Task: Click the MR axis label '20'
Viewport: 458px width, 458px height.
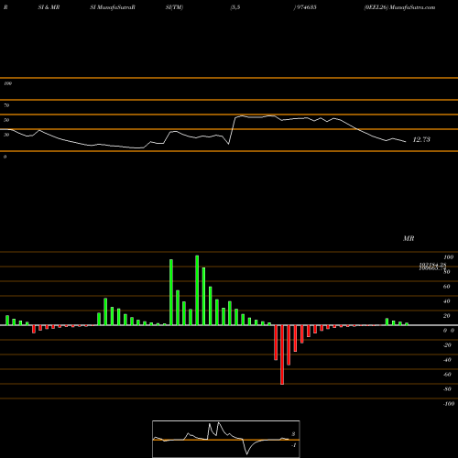Action: tap(446, 316)
